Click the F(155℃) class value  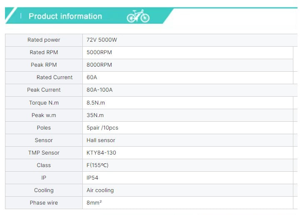[97, 165]
